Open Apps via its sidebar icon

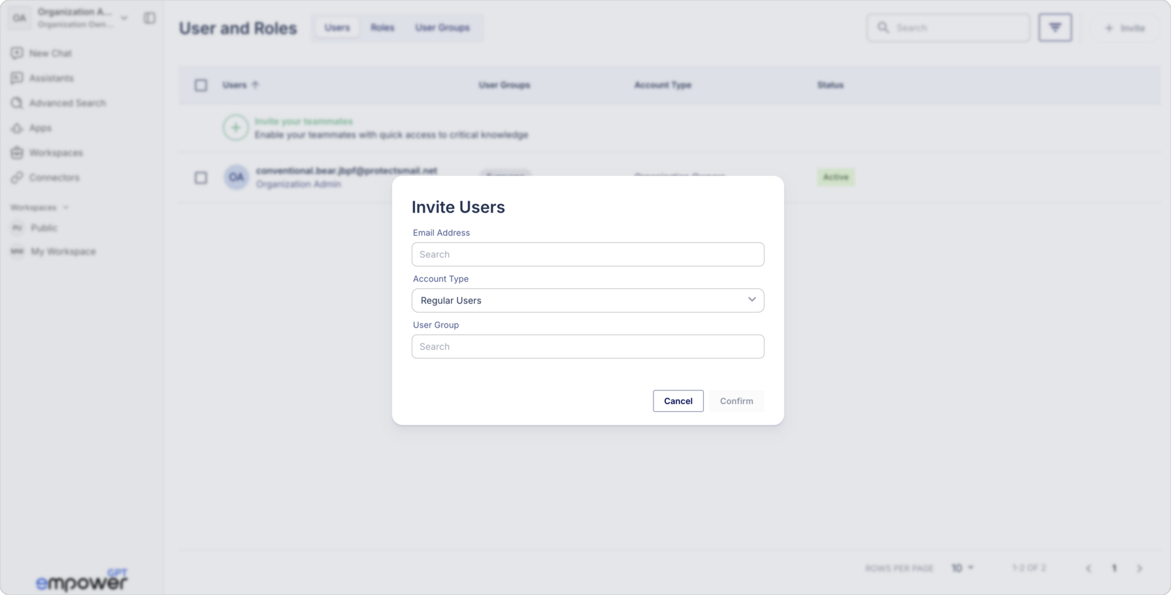click(x=17, y=128)
